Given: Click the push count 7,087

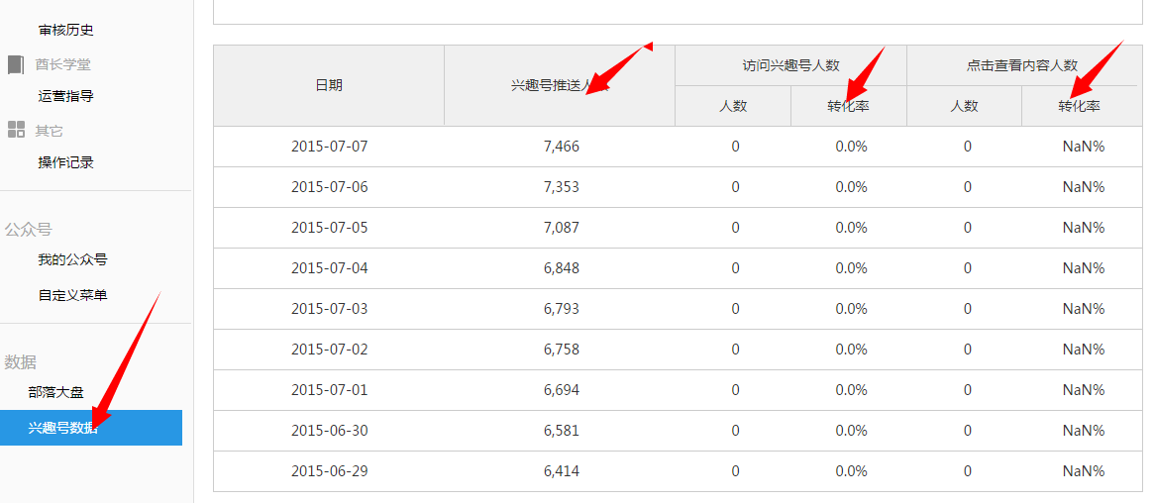Looking at the screenshot, I should [562, 227].
